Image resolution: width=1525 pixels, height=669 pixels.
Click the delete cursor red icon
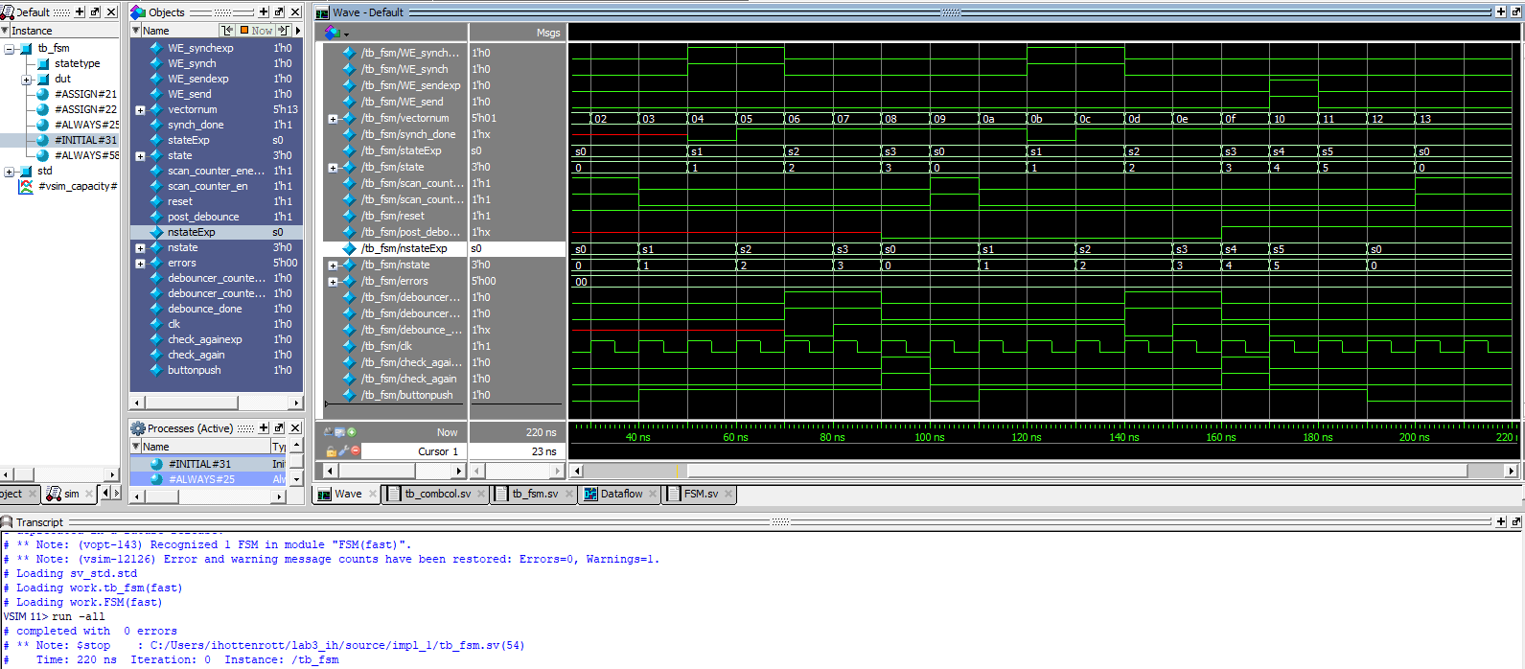click(x=356, y=451)
